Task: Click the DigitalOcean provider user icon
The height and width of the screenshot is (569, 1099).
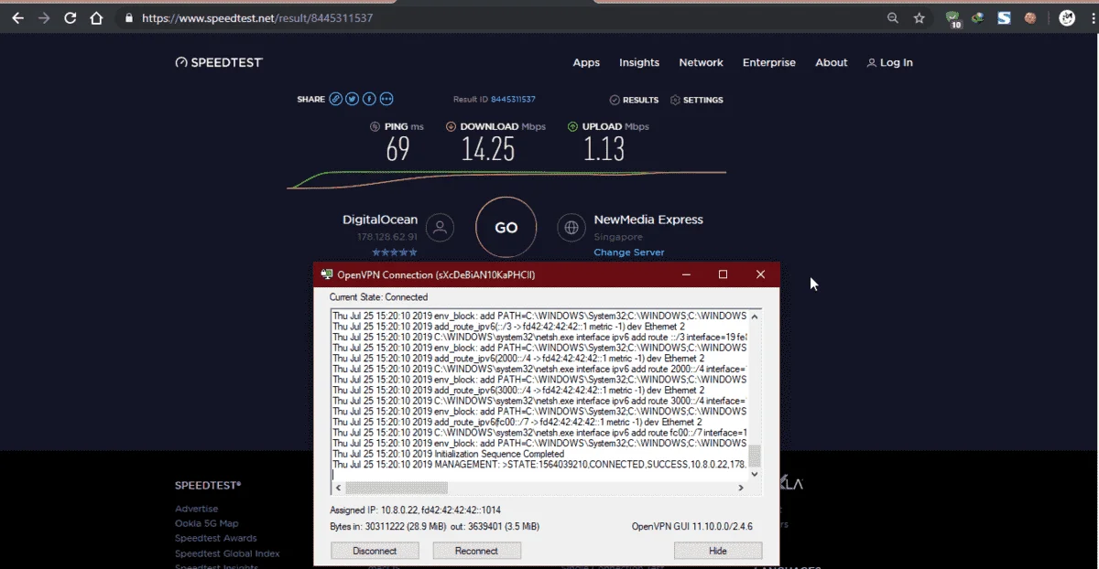Action: click(x=441, y=228)
